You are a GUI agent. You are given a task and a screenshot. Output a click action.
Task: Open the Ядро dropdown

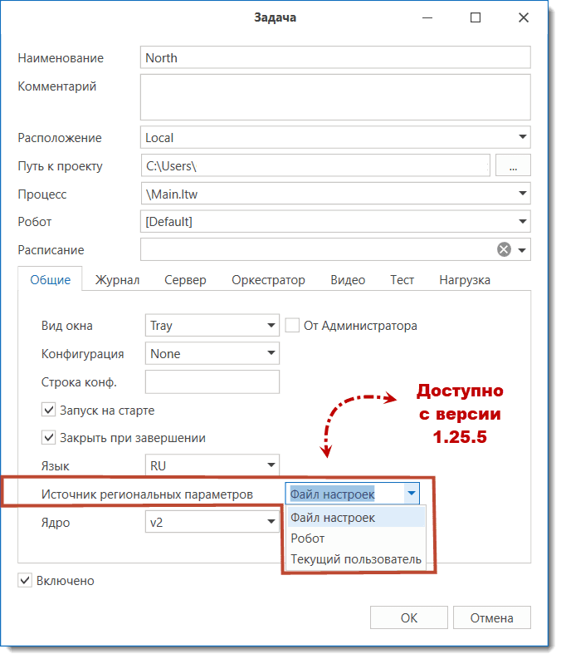point(271,522)
